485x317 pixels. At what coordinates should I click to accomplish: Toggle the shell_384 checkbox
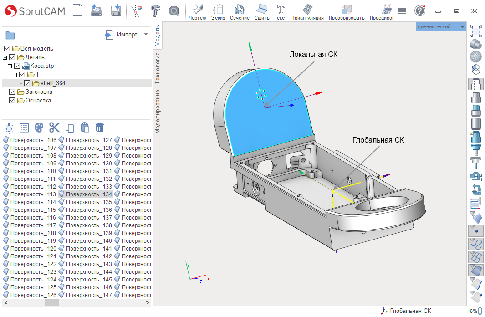coord(27,83)
